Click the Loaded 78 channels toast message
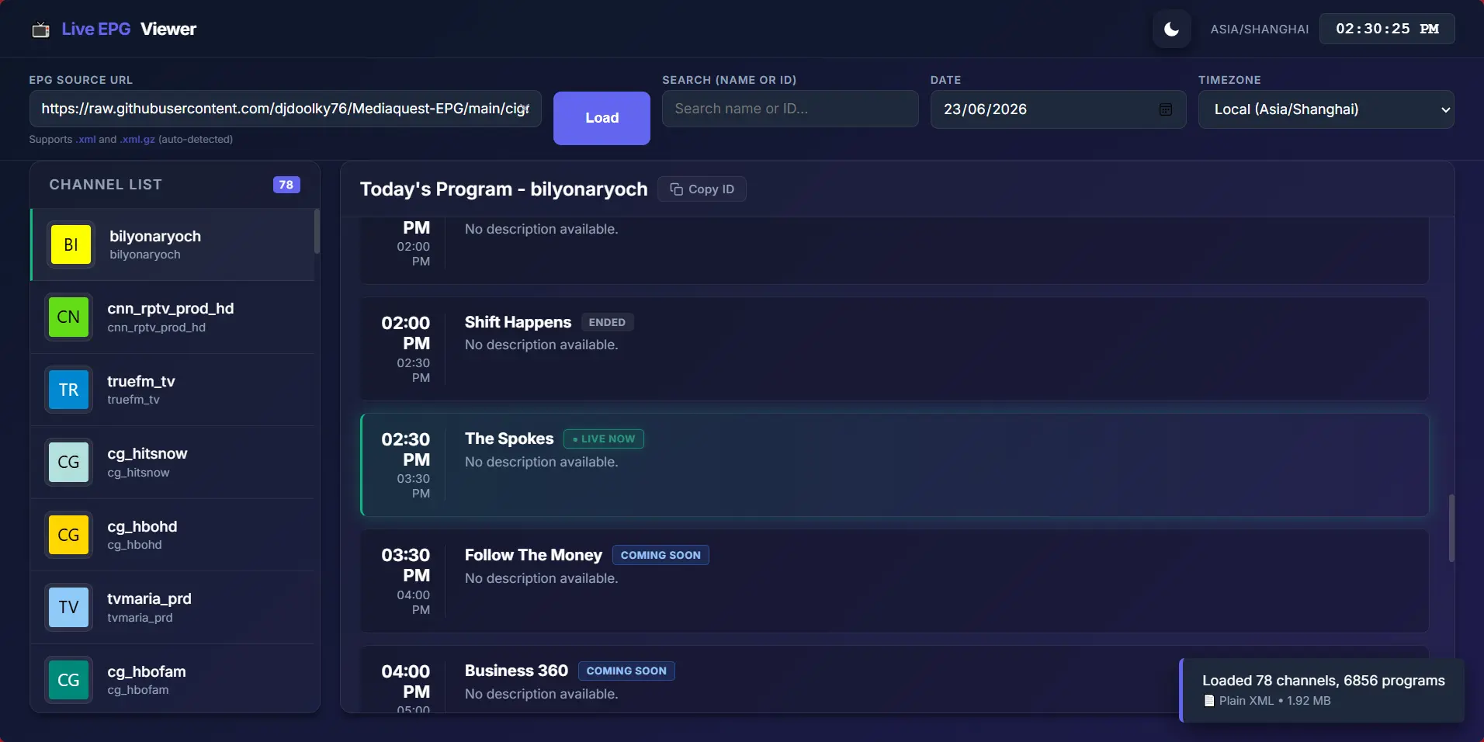1484x742 pixels. point(1323,681)
